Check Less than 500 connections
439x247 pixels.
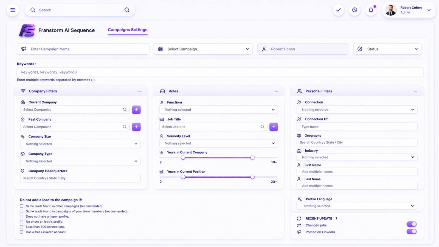[21, 227]
